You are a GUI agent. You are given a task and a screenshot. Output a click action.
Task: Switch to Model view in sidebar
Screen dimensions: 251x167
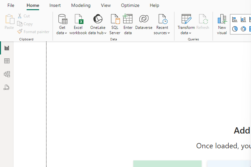(x=7, y=74)
